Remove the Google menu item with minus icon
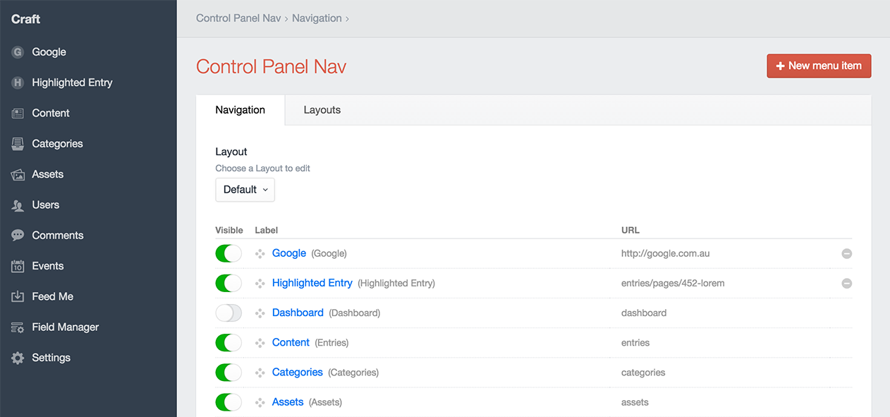 coord(846,253)
